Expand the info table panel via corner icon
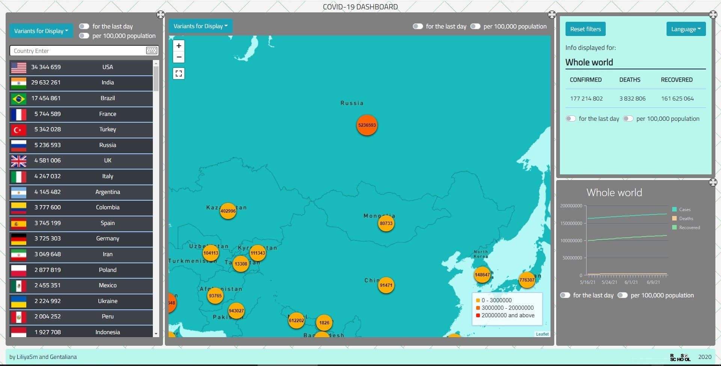This screenshot has height=366, width=721. 713,15
